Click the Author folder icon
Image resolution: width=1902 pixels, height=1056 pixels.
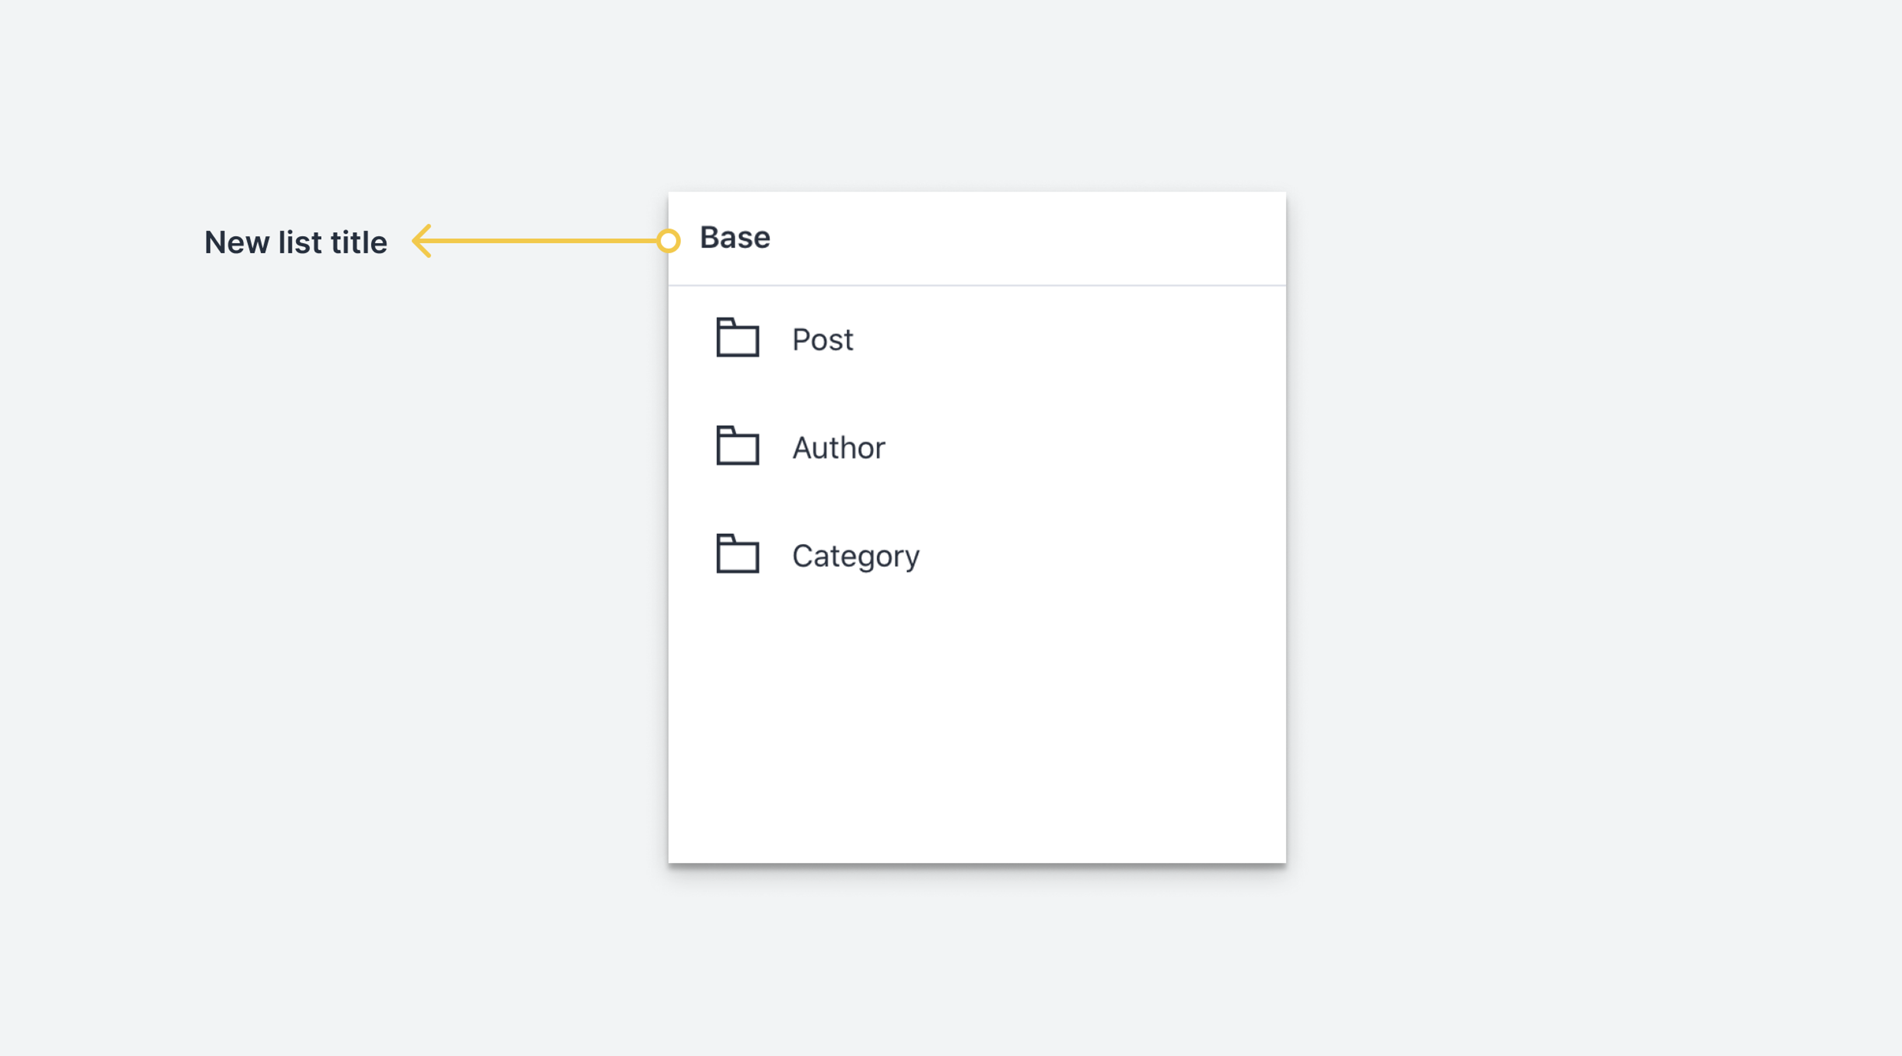coord(737,446)
